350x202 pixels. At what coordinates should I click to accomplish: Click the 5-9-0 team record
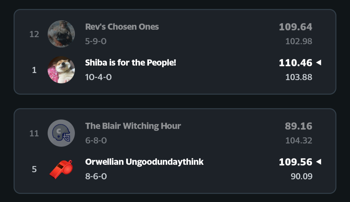coord(96,41)
